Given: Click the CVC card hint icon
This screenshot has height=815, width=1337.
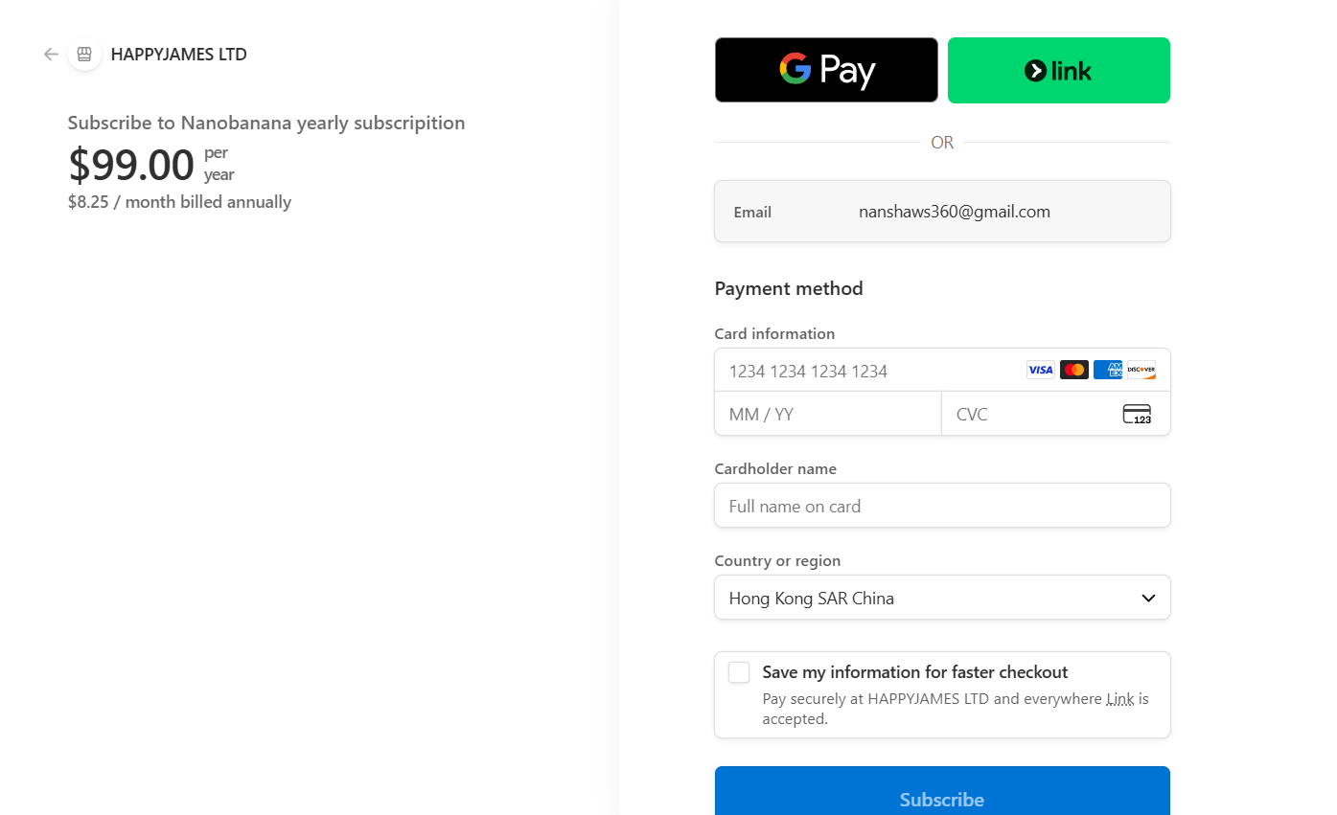Looking at the screenshot, I should point(1137,414).
